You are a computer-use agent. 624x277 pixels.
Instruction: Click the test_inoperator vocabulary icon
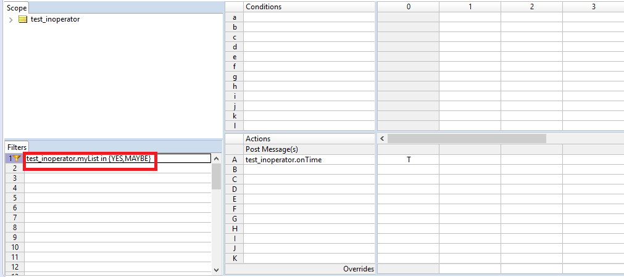pos(23,19)
